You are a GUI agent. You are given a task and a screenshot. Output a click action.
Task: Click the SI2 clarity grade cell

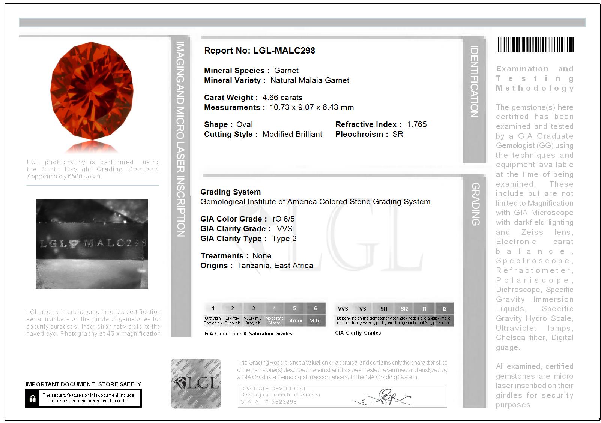point(404,309)
